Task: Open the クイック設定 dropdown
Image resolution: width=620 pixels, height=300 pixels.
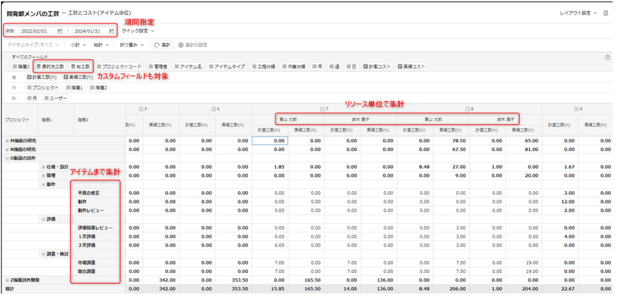Action: 138,31
